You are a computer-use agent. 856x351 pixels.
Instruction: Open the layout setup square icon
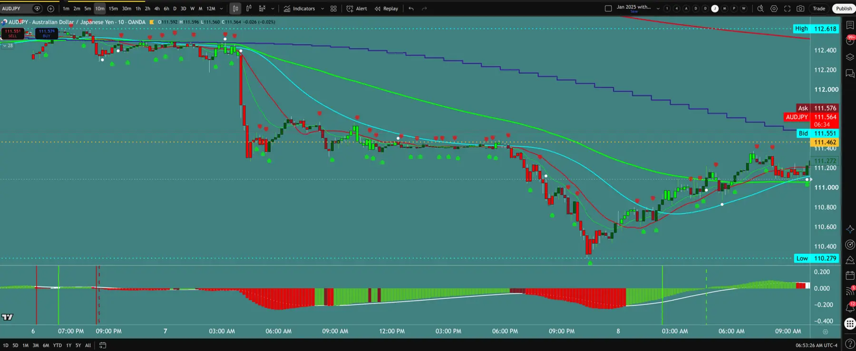[x=608, y=9]
